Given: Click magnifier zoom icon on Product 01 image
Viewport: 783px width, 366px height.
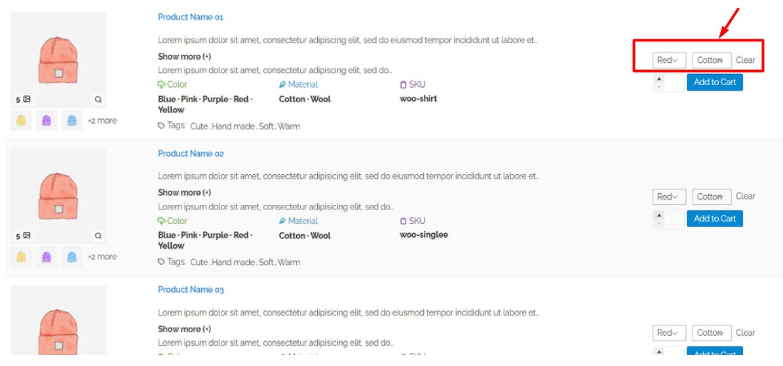Looking at the screenshot, I should [98, 100].
